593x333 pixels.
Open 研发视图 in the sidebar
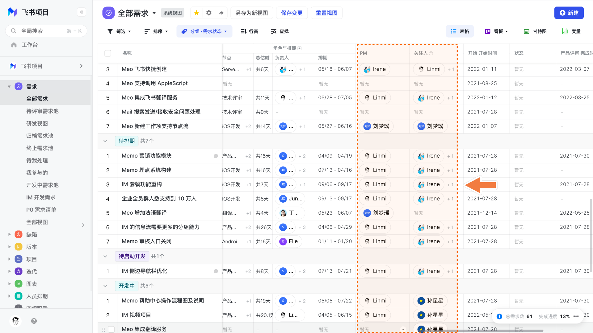[x=37, y=124]
